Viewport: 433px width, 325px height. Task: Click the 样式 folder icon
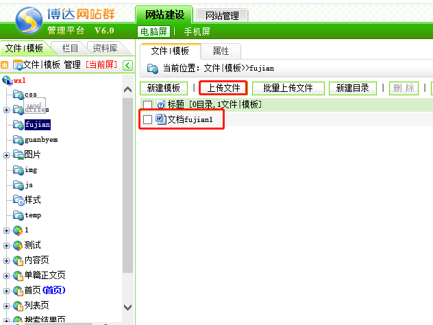(18, 200)
